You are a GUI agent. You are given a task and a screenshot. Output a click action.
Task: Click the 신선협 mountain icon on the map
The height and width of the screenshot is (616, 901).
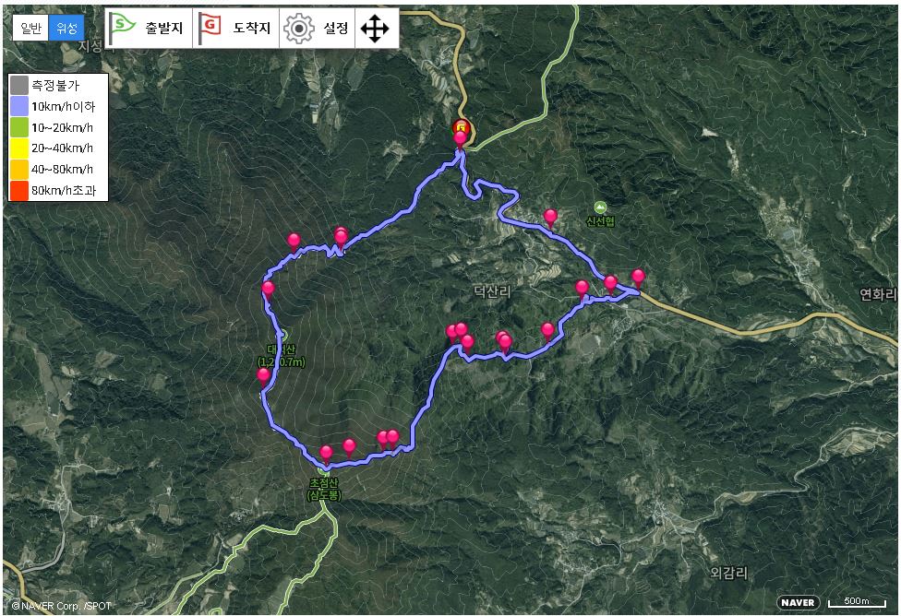click(600, 207)
